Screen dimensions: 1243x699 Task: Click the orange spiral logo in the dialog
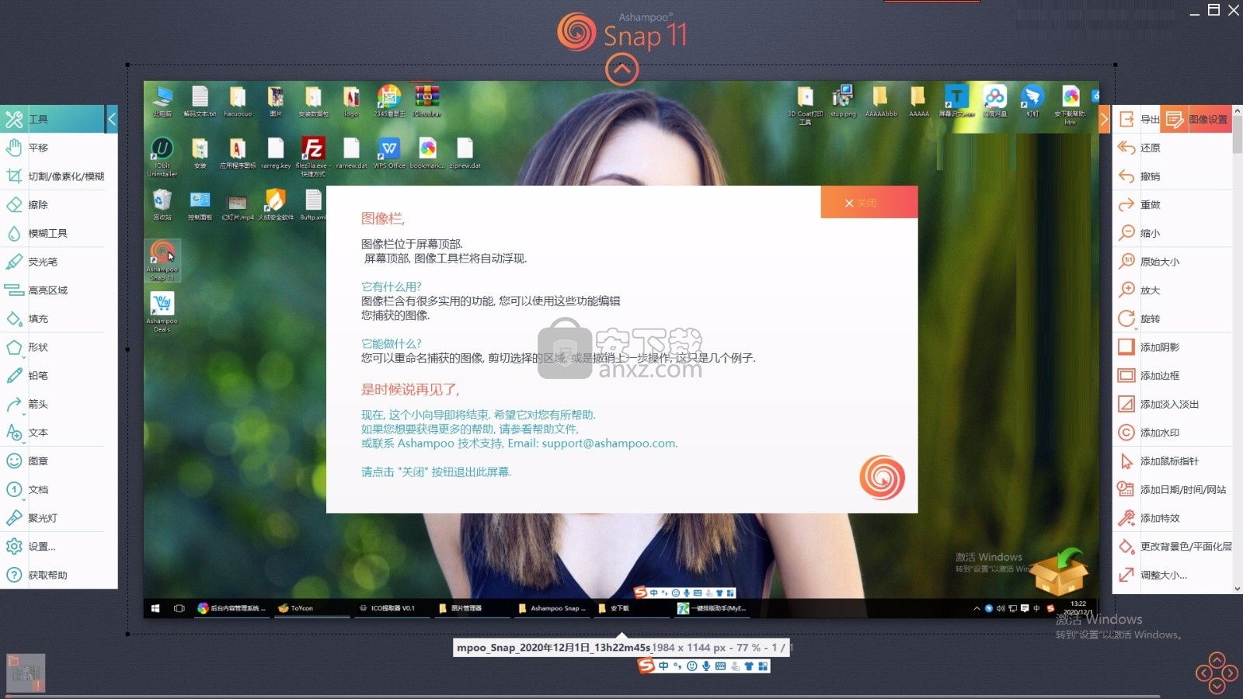click(883, 477)
